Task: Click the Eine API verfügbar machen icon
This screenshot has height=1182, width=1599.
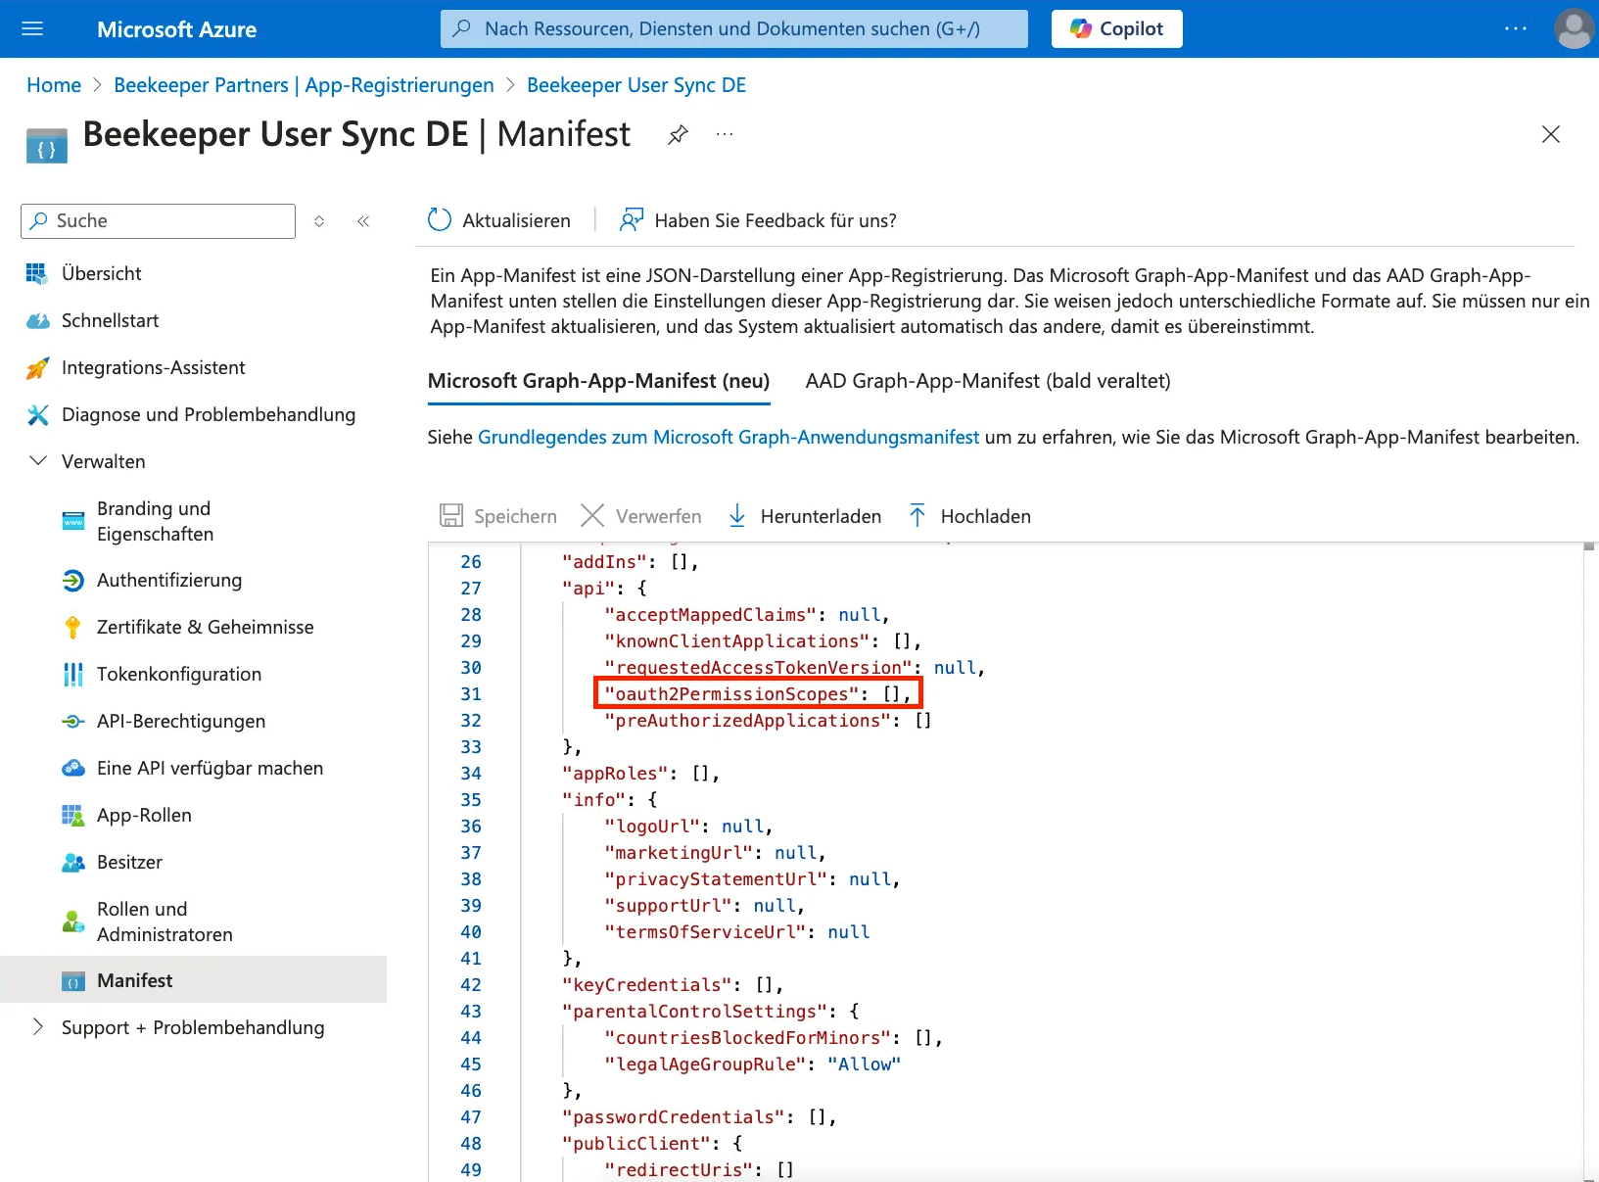Action: coord(73,769)
